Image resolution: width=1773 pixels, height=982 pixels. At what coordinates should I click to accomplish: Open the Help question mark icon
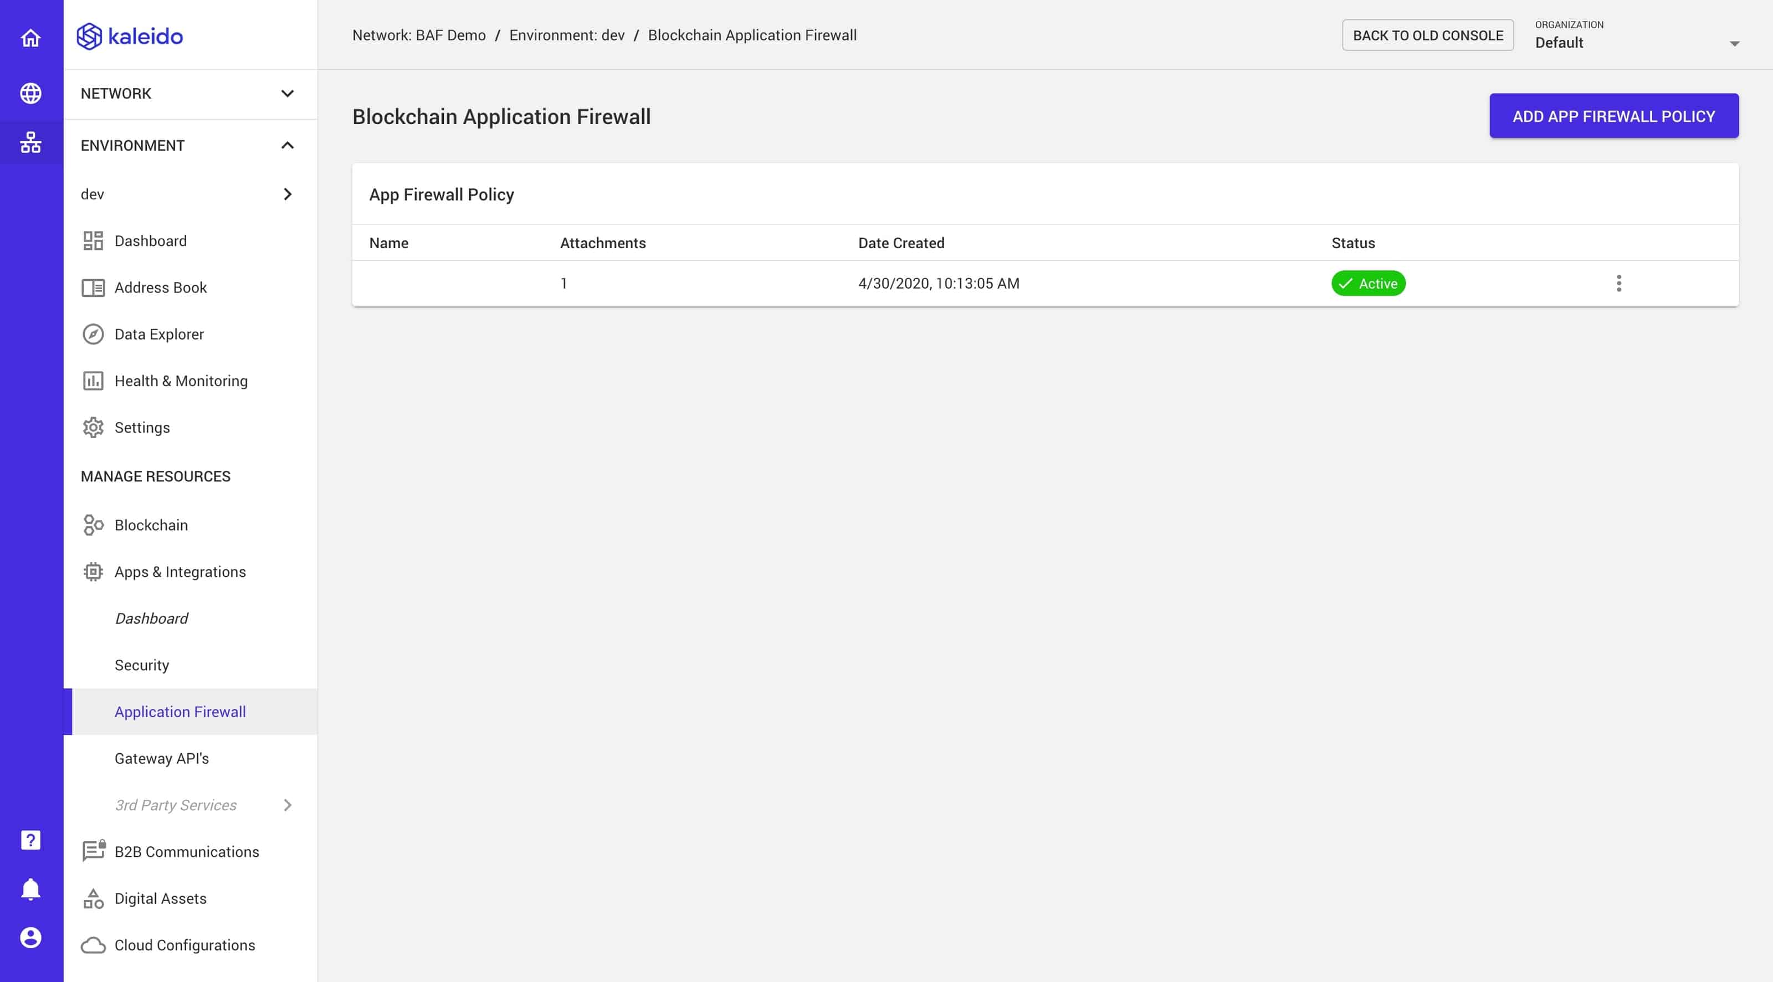(x=30, y=840)
